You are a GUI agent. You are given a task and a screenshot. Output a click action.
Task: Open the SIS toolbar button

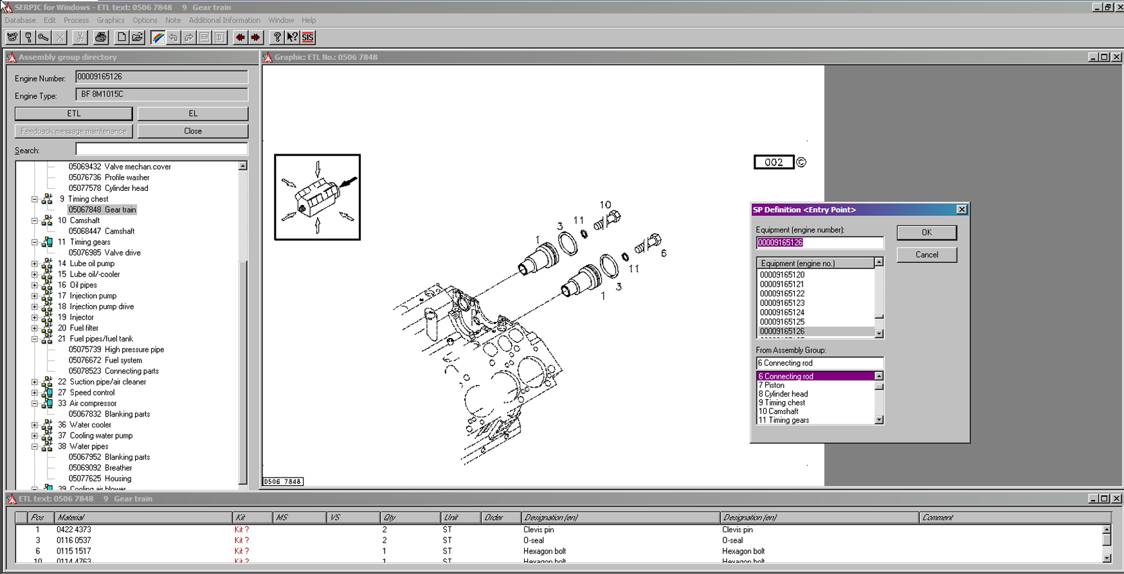click(308, 37)
